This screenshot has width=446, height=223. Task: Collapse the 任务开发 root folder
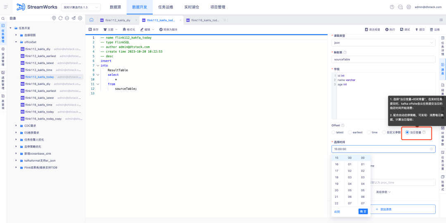[x=11, y=28]
